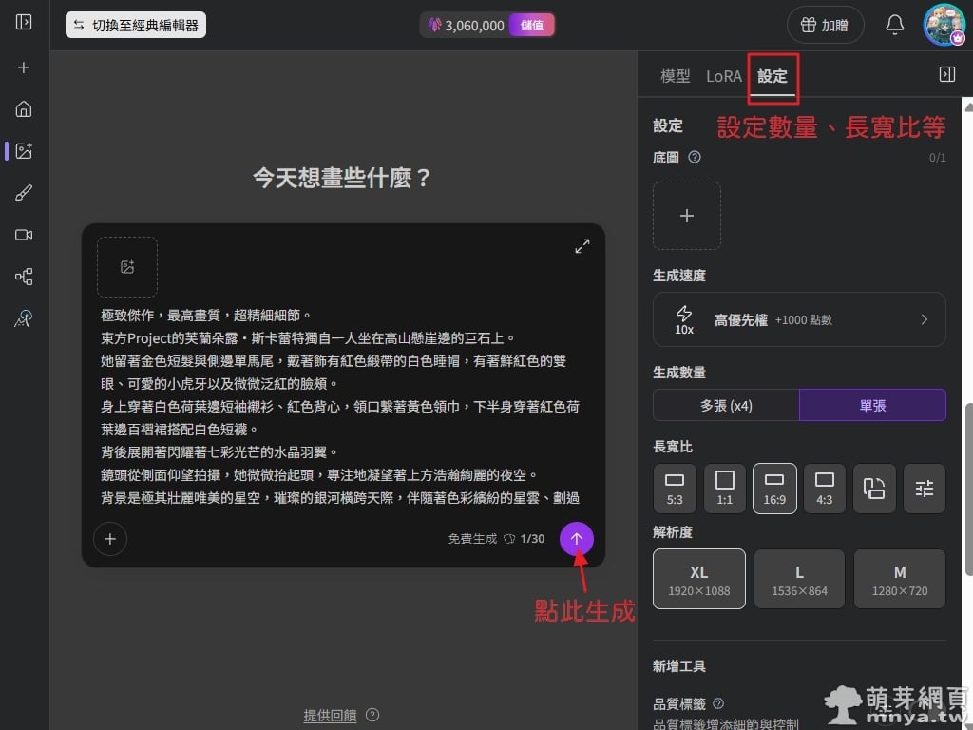Screen dimensions: 973x730
Task: Open custom aspect ratio sliders option
Action: pyautogui.click(x=924, y=489)
